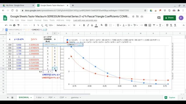Open text rotation dropdown
This screenshot has width=186, height=104.
(x=135, y=25)
